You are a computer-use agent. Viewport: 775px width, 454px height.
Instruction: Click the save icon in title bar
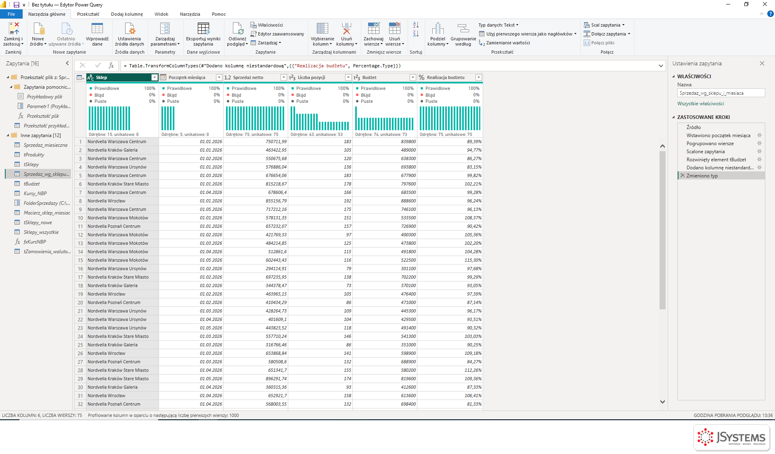pyautogui.click(x=17, y=5)
